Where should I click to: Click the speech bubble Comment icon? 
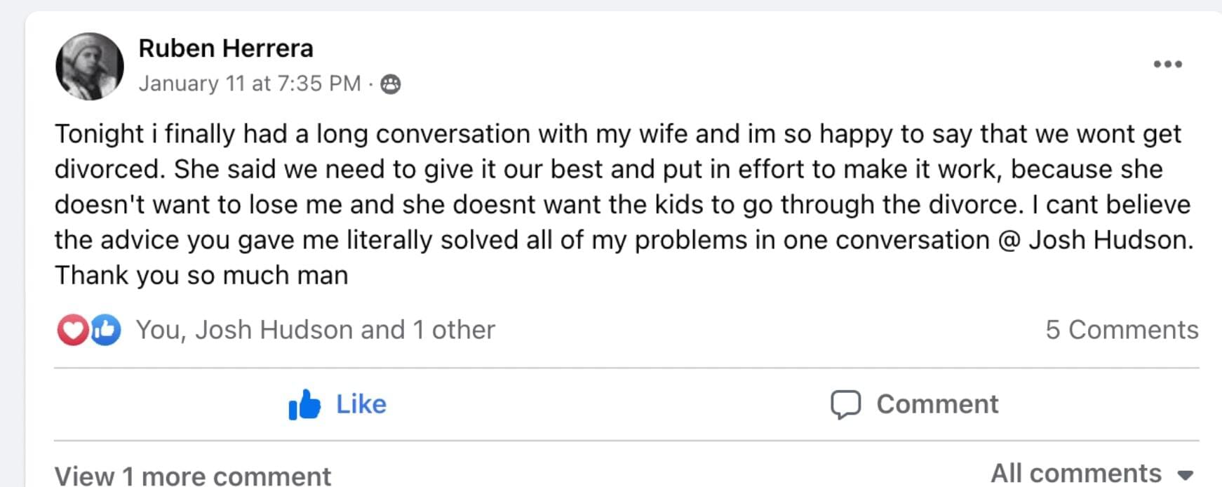tap(845, 405)
